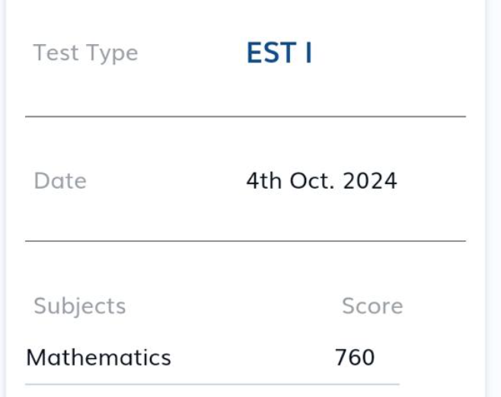The height and width of the screenshot is (397, 501).
Task: Click the divider line below Date
Action: [x=245, y=241]
